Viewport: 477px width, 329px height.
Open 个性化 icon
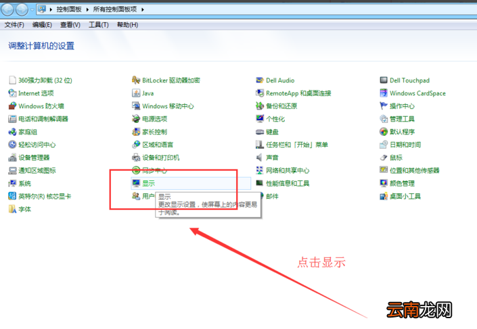click(260, 119)
